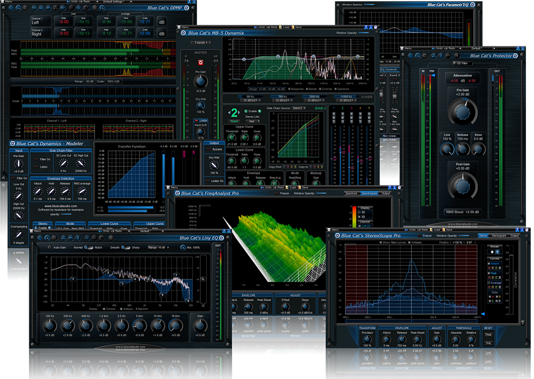The image size is (534, 379).
Task: Open 24 dB/oct dropdown under 760 Hz crossover
Action: pos(282,100)
